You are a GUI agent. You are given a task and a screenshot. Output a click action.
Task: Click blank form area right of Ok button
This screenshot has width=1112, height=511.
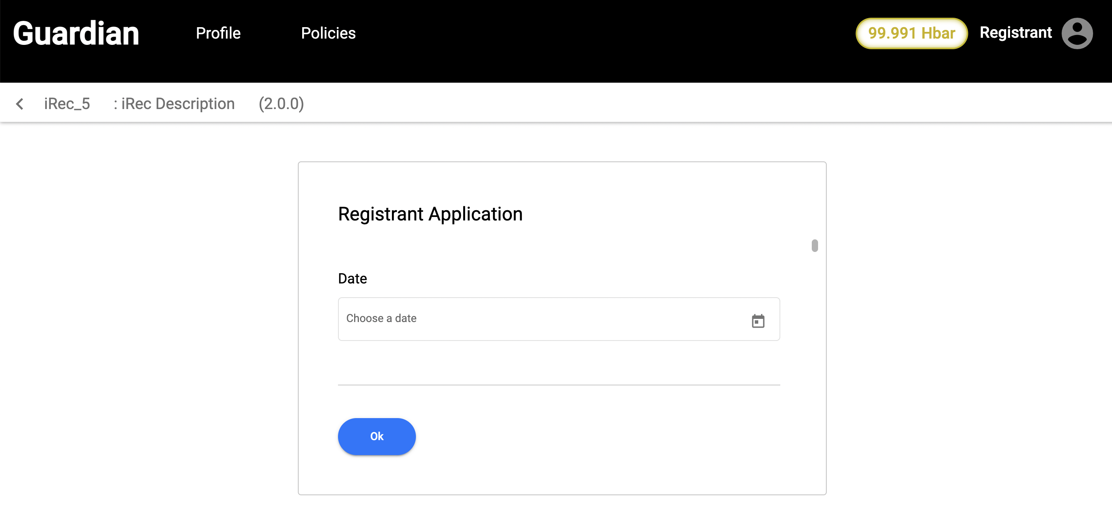click(x=604, y=436)
